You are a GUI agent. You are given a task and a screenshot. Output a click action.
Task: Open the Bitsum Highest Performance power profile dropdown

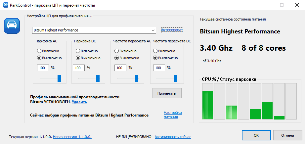tap(94, 30)
